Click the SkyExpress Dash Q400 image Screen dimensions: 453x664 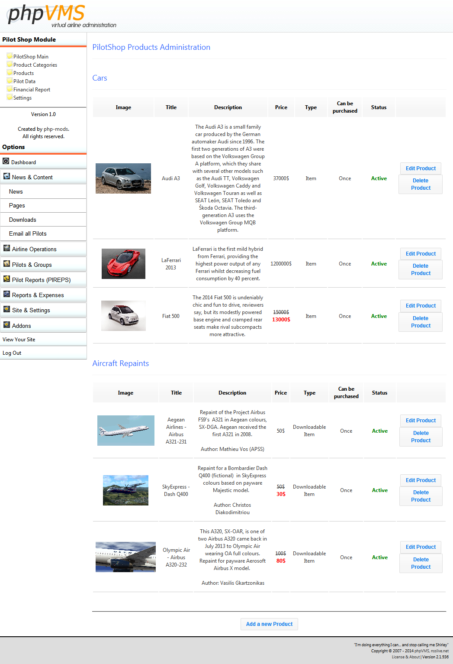pyautogui.click(x=125, y=490)
